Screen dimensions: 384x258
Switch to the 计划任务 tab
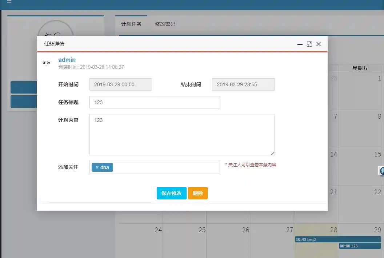(131, 24)
